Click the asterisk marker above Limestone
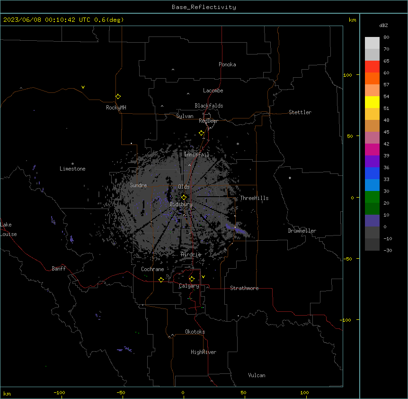This screenshot has width=408, height=399. tap(72, 164)
